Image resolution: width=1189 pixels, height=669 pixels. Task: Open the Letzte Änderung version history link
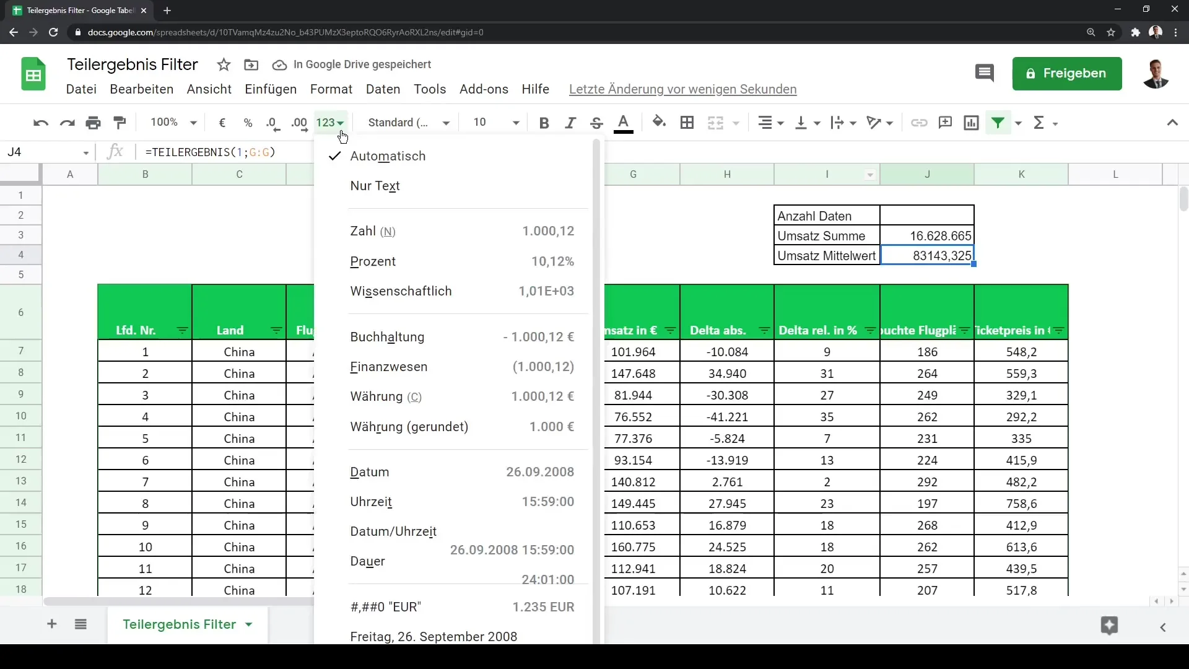(x=682, y=89)
